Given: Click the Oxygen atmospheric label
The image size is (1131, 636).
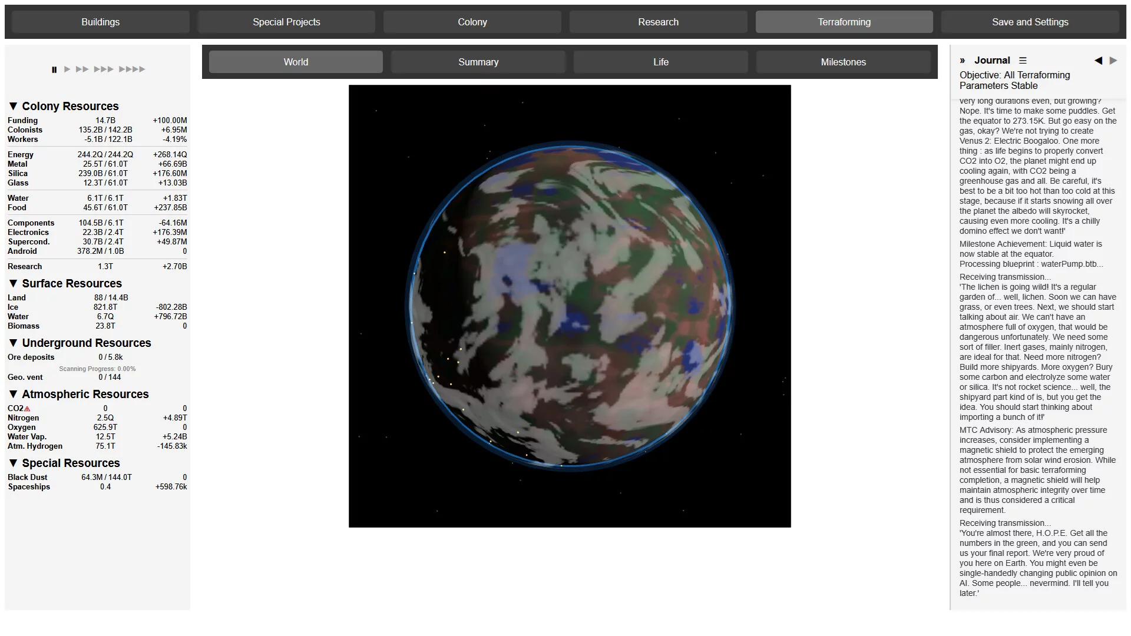Looking at the screenshot, I should point(21,427).
